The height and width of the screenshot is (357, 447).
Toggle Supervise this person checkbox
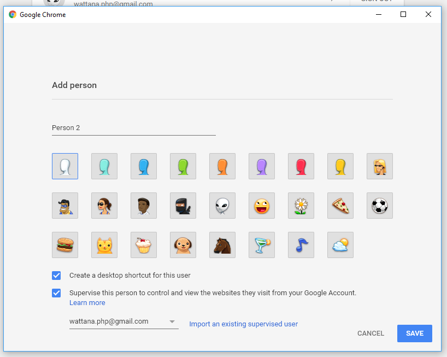tap(56, 293)
